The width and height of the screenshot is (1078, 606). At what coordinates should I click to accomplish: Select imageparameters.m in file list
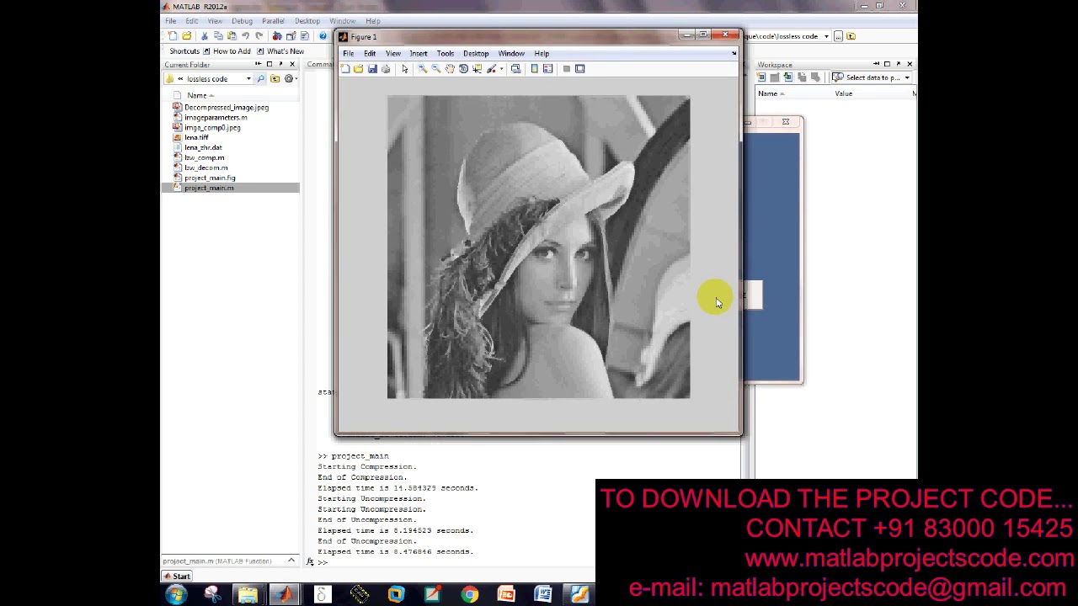pyautogui.click(x=216, y=118)
